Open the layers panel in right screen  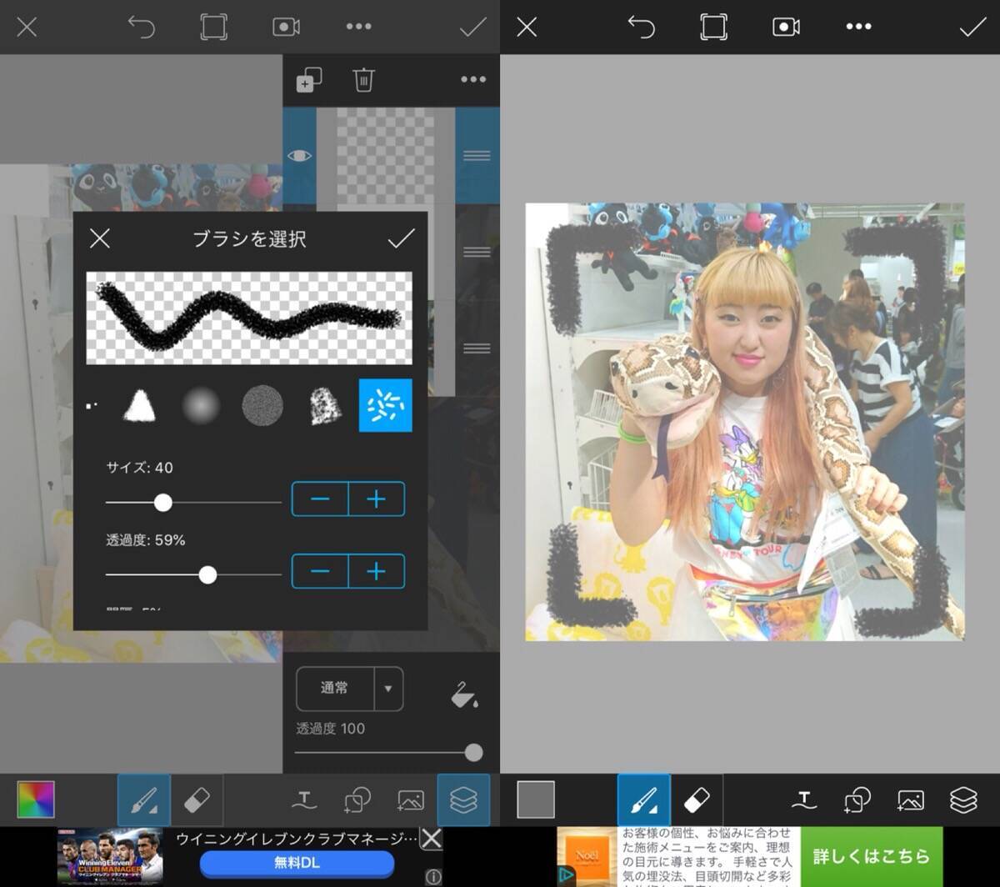[x=963, y=800]
